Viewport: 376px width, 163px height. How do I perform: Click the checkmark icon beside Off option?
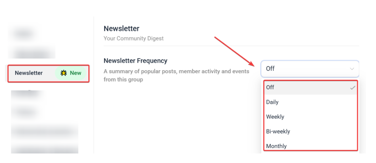click(x=353, y=88)
